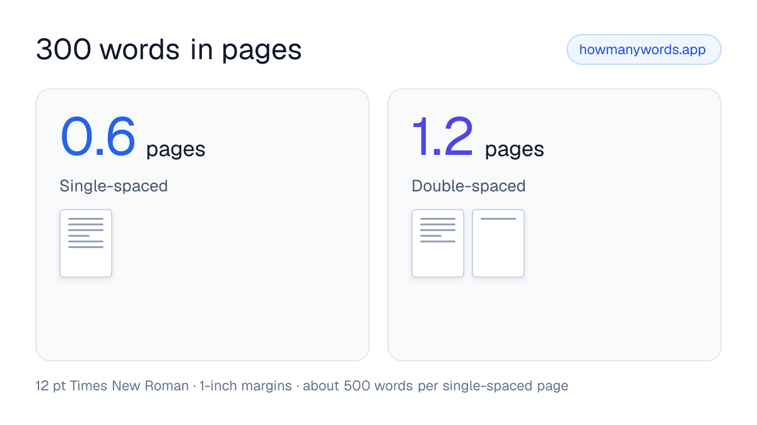The height and width of the screenshot is (425, 757).
Task: Click the 0.6 pages value
Action: tap(132, 138)
